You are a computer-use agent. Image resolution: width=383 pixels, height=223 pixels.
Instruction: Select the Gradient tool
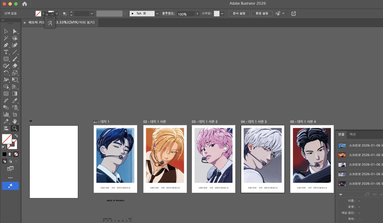pyautogui.click(x=15, y=94)
